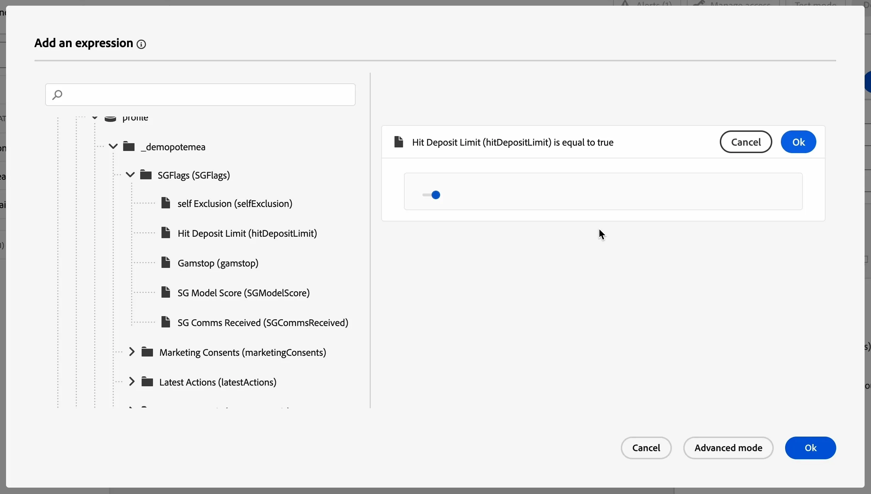This screenshot has height=494, width=871.
Task: Click the file icon for SG Comms Received
Action: (x=166, y=322)
